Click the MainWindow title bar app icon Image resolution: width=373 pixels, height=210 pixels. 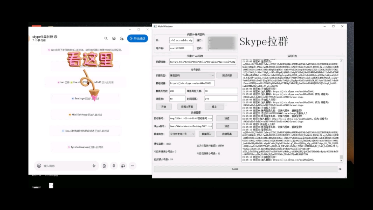155,26
